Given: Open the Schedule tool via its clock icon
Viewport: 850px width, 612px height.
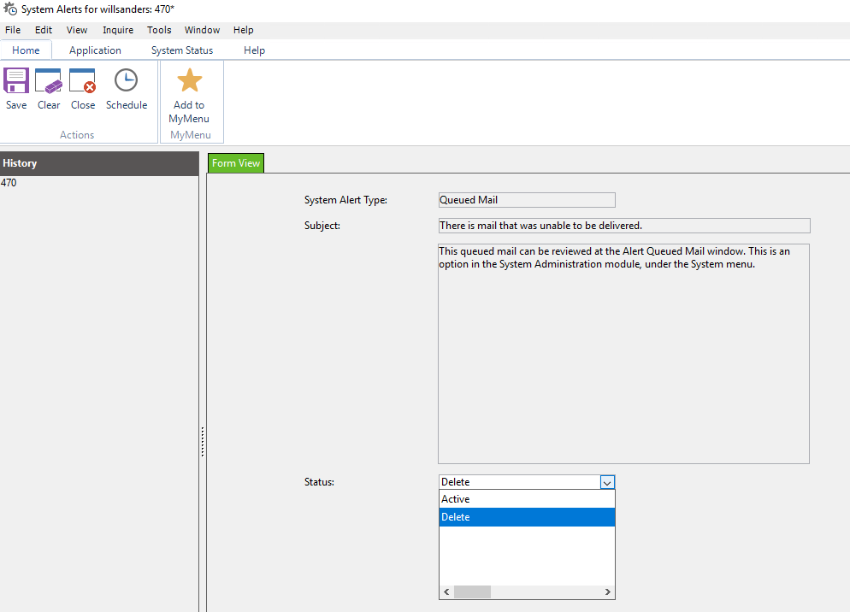Looking at the screenshot, I should [x=126, y=81].
